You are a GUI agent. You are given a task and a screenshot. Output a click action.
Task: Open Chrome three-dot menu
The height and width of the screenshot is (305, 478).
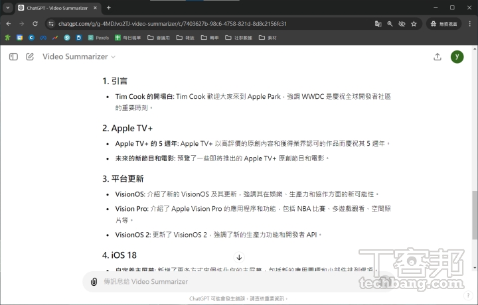[x=470, y=24]
